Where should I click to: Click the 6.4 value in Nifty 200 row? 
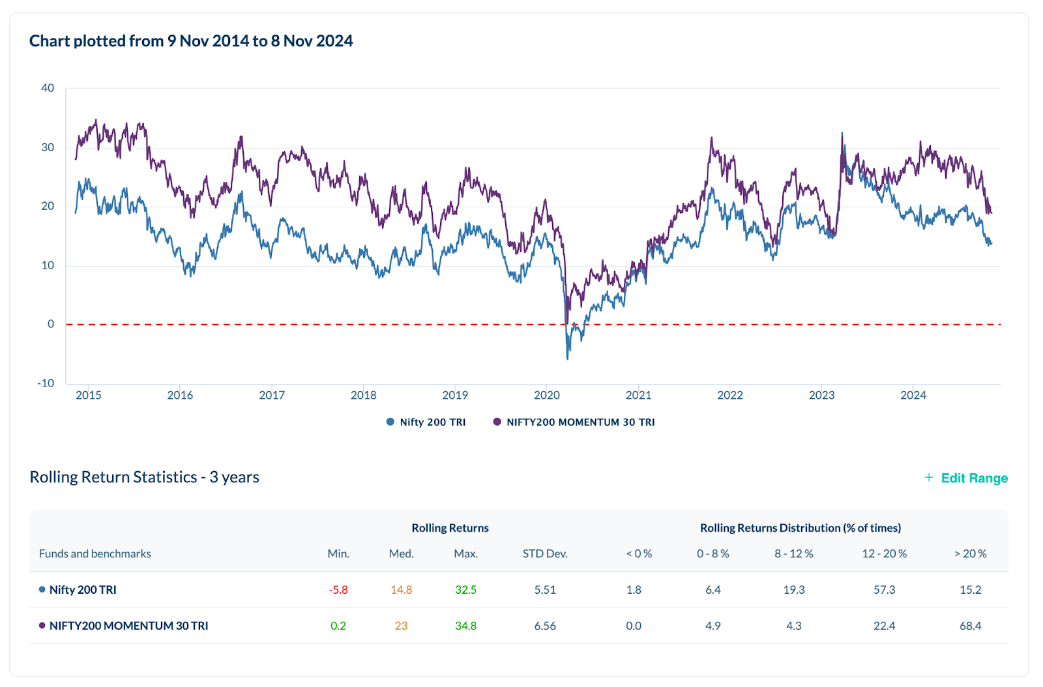(x=713, y=590)
